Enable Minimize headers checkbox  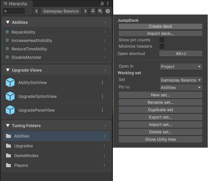click(162, 46)
